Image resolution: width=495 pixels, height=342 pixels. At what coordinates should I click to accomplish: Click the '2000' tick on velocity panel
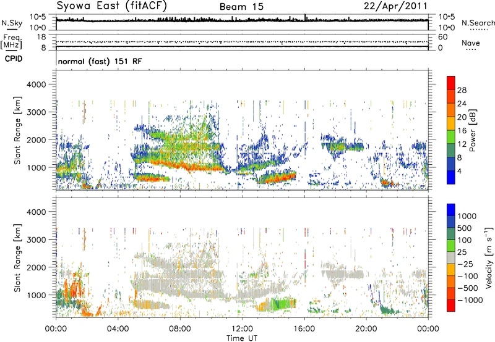(37, 267)
